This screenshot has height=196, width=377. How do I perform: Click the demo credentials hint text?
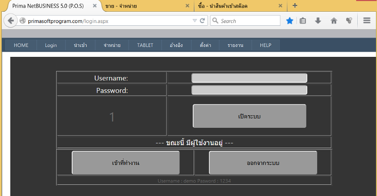194,181
